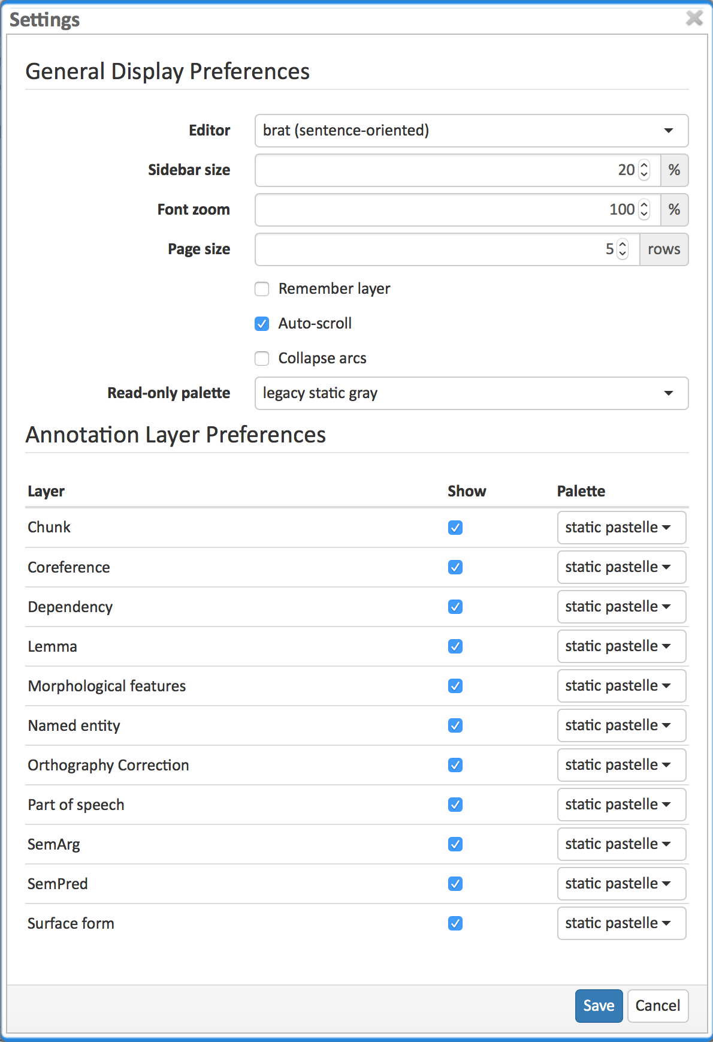
Task: Click the Save button
Action: 599,1005
